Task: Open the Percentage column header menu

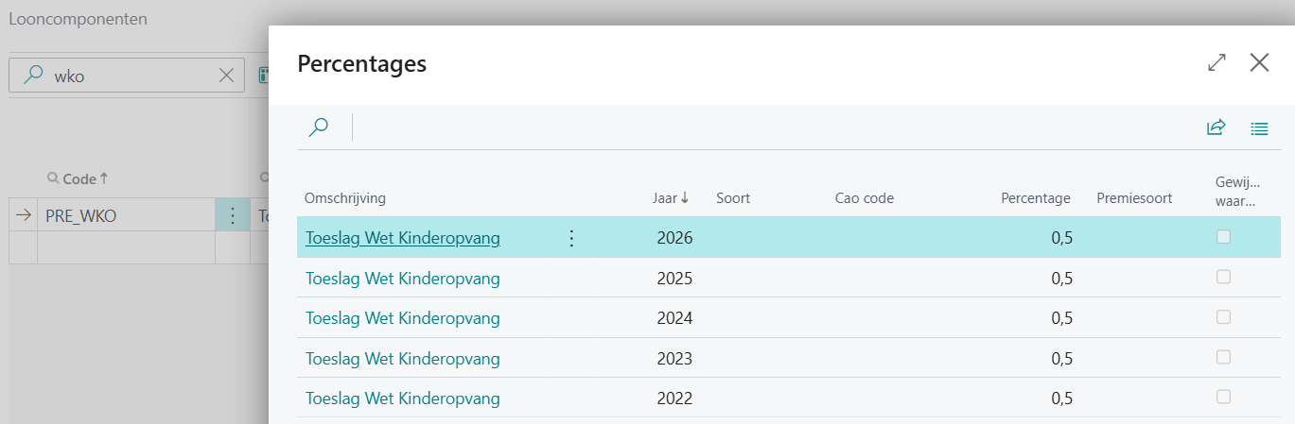Action: coord(1035,198)
